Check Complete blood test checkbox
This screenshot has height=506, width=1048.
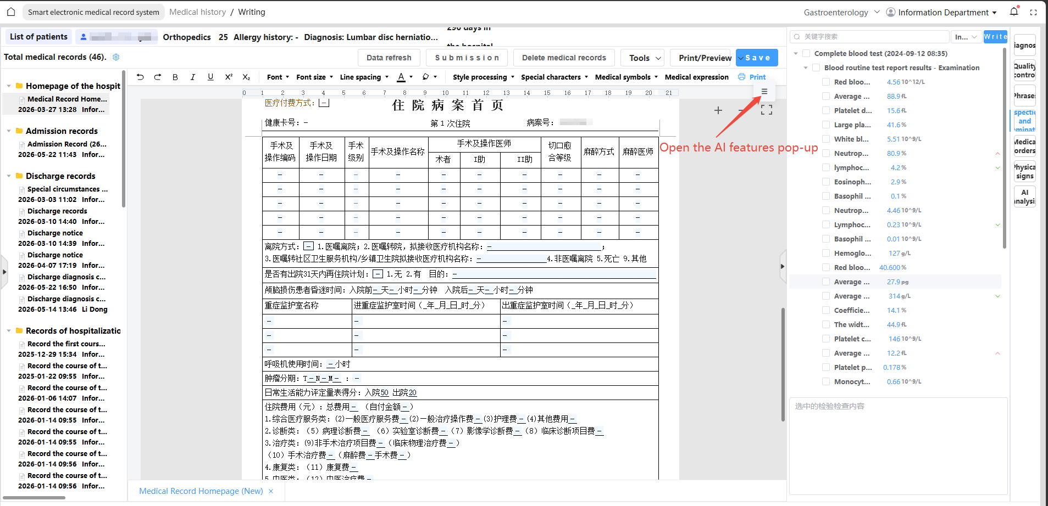click(x=806, y=53)
